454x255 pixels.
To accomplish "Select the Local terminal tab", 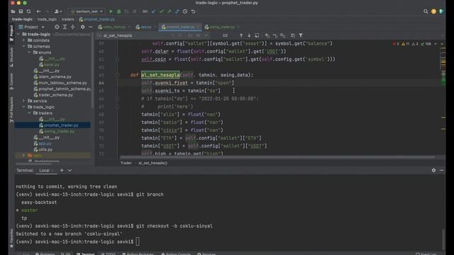I will click(44, 170).
